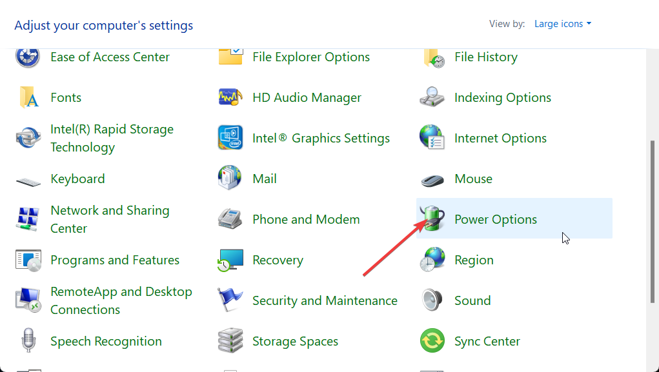Click the Region globe icon

[432, 260]
